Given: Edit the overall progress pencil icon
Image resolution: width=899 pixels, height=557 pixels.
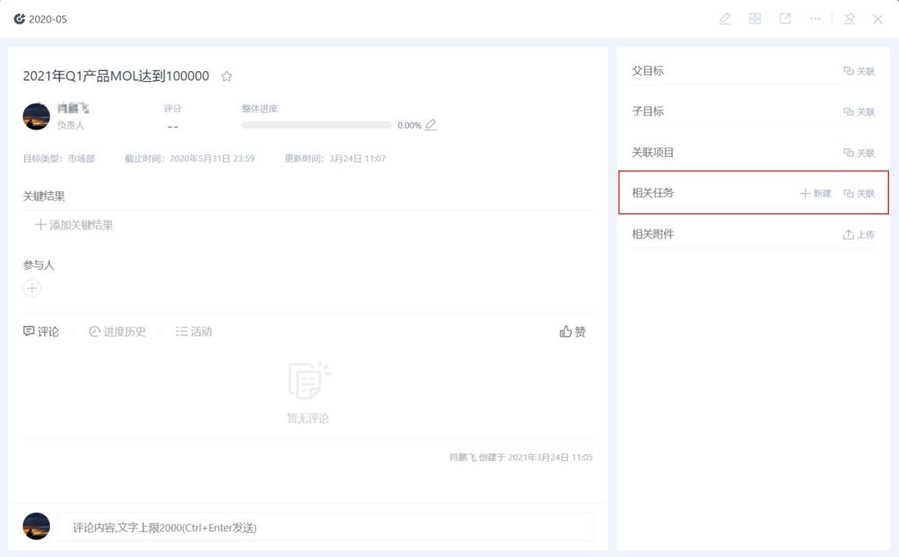Looking at the screenshot, I should 431,125.
